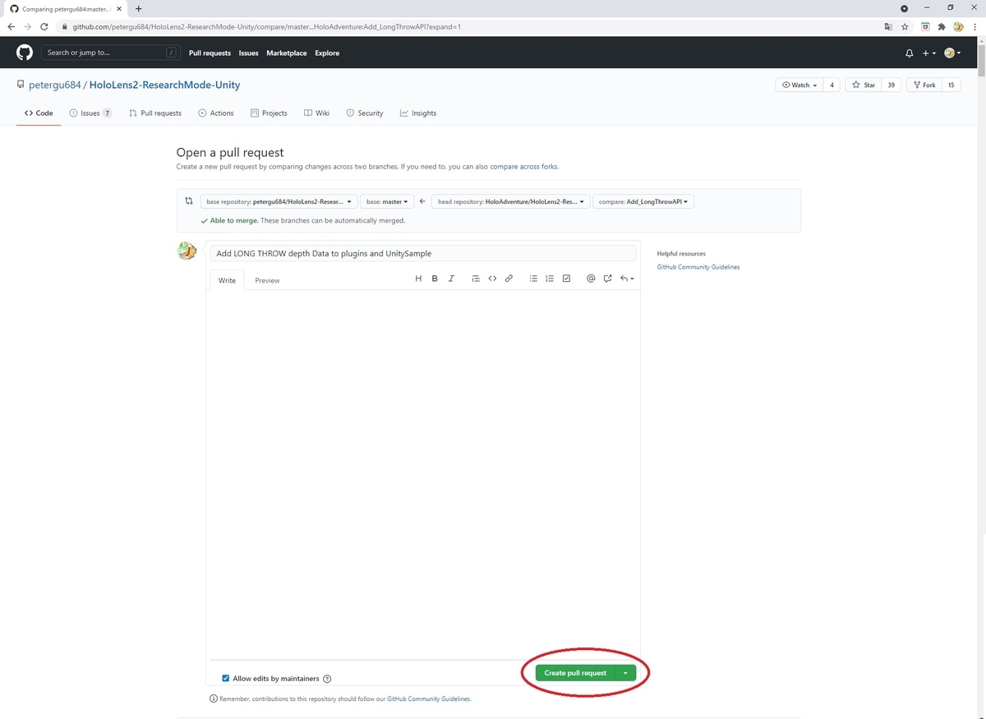Open the base: master branch dropdown

pyautogui.click(x=387, y=201)
